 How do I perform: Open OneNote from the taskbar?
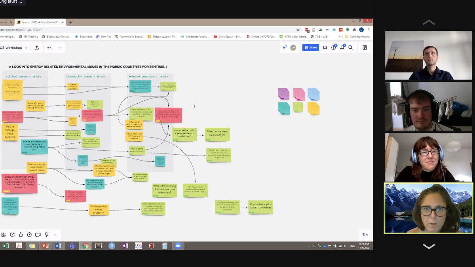click(x=125, y=246)
